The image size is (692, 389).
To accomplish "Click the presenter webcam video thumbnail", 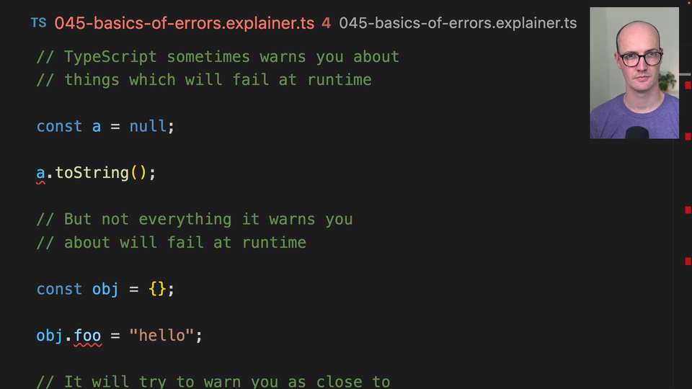I will pos(634,73).
